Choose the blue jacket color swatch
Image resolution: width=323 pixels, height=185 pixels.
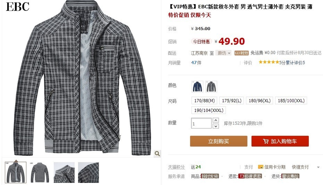pyautogui.click(x=197, y=87)
